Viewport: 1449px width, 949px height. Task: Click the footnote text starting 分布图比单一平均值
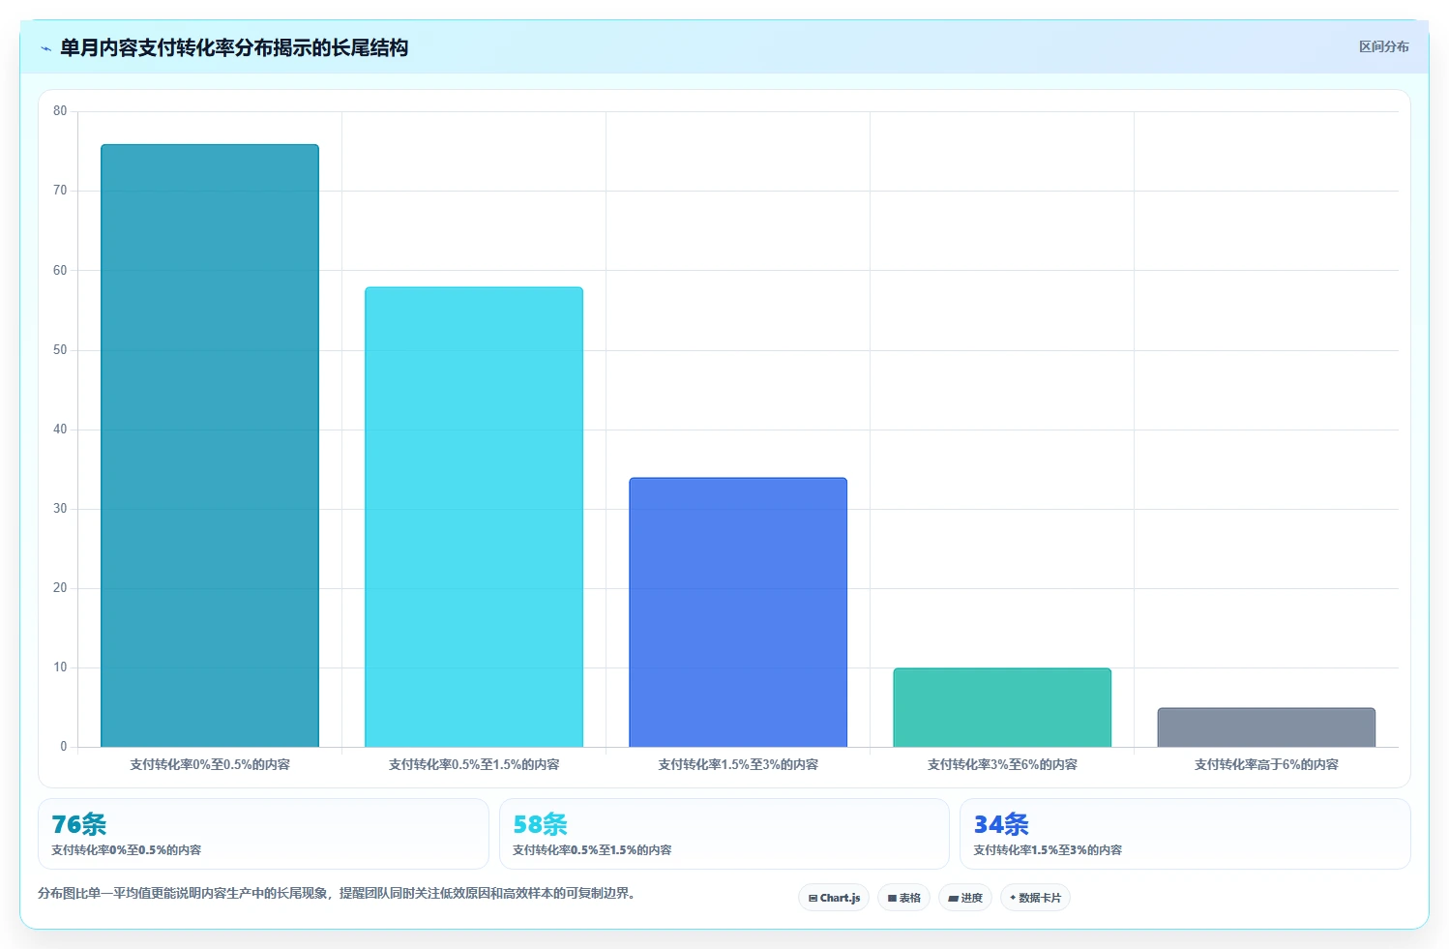(339, 893)
